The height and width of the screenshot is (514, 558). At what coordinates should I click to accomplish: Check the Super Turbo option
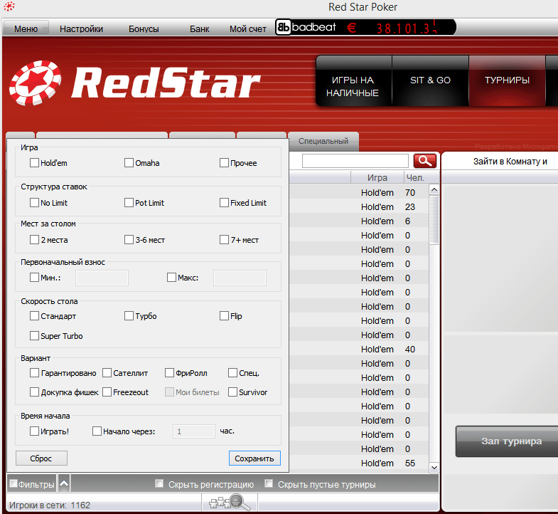[35, 336]
